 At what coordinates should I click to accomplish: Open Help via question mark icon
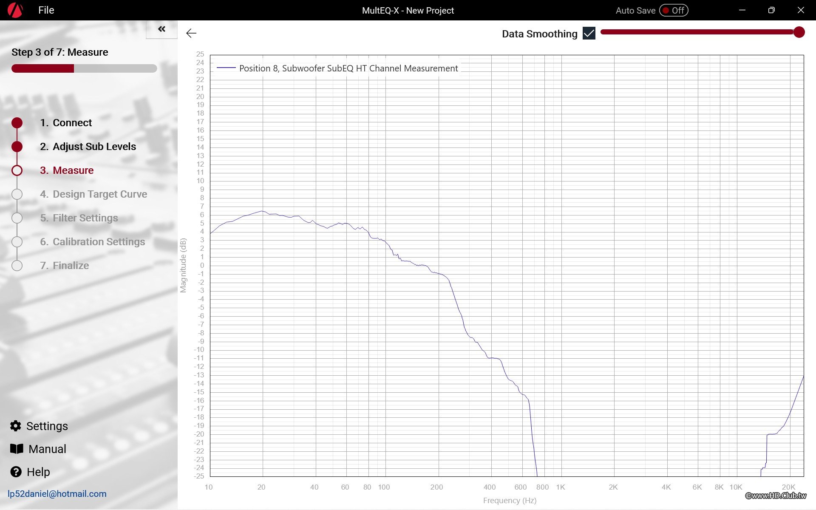coord(16,472)
